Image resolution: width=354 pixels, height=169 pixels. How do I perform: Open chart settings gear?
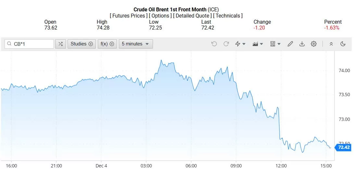313,44
